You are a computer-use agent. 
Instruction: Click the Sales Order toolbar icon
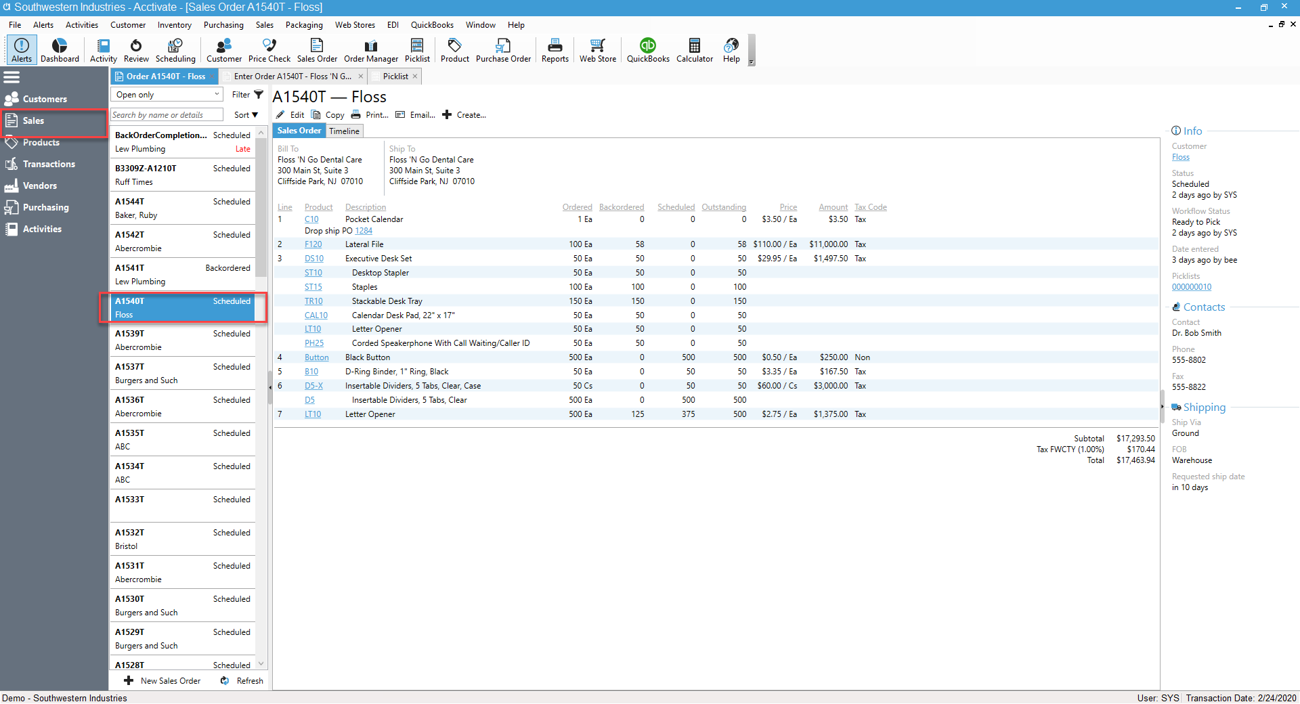(x=317, y=50)
